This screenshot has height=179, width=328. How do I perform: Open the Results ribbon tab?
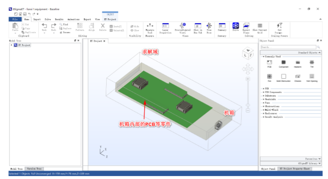click(59, 19)
